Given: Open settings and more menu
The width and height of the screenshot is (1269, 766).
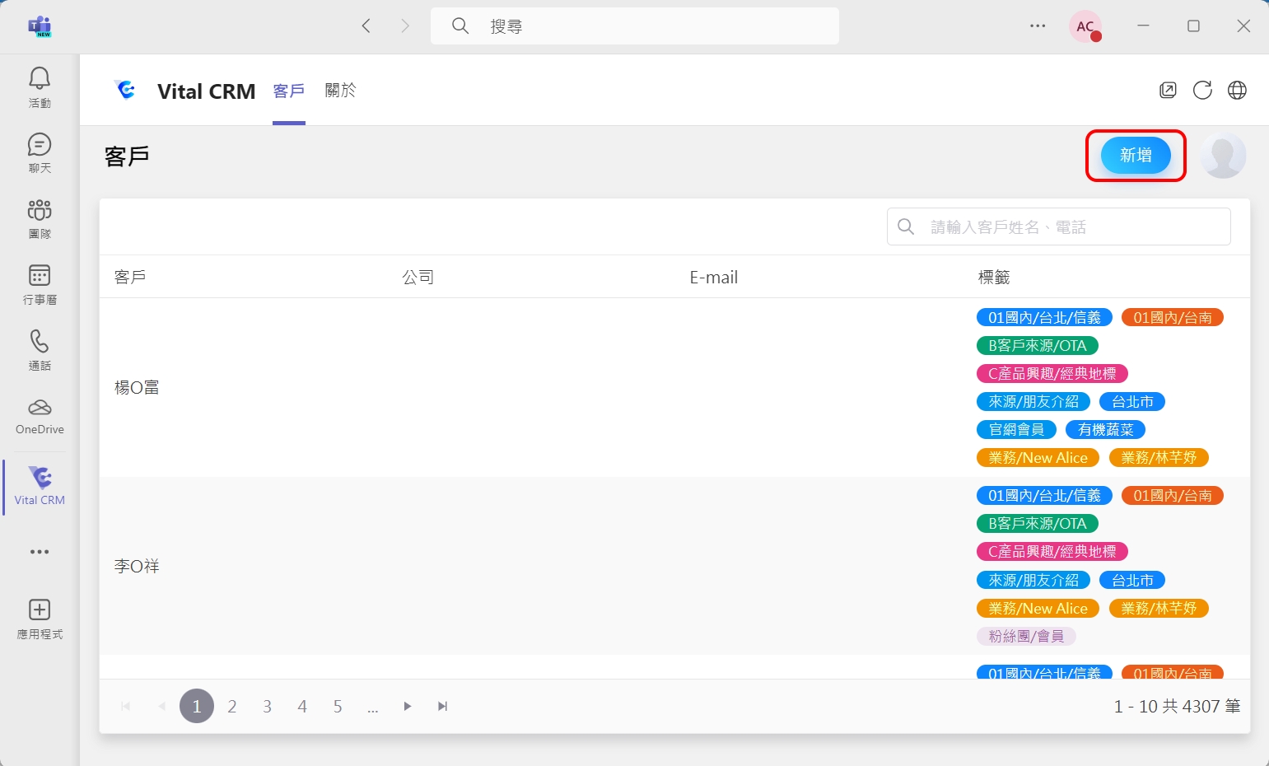Looking at the screenshot, I should [1038, 26].
